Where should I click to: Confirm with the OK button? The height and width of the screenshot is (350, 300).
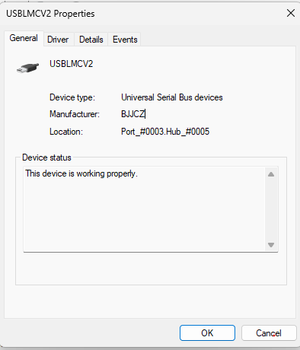pyautogui.click(x=207, y=333)
